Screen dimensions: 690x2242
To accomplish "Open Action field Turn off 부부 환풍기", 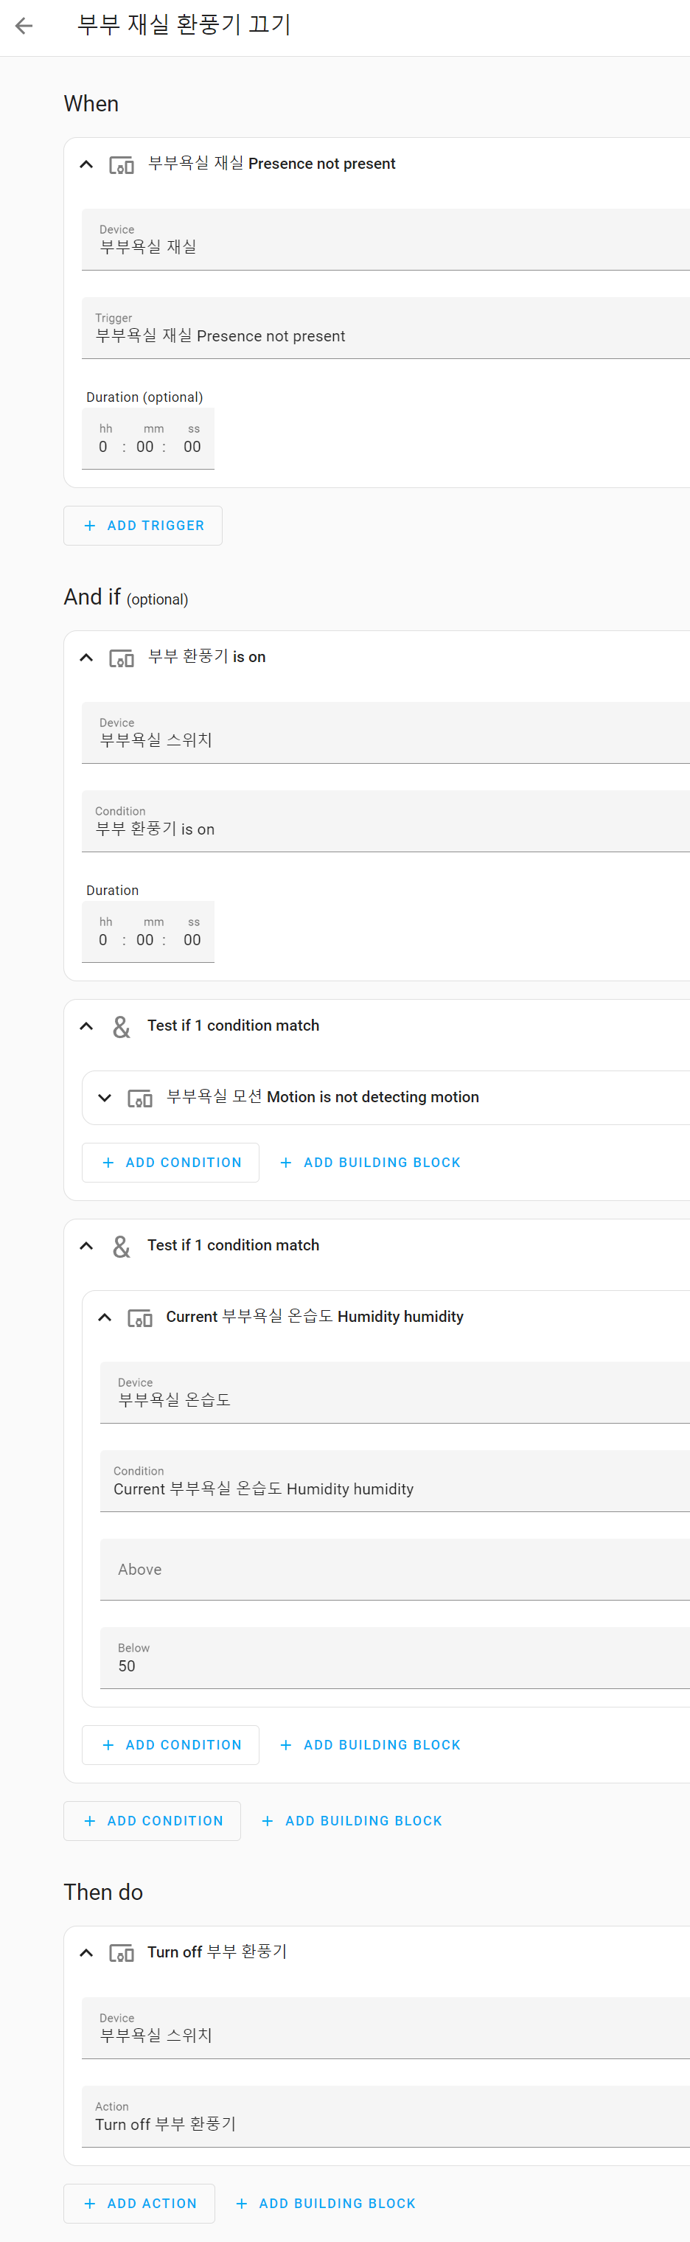I will 386,2117.
